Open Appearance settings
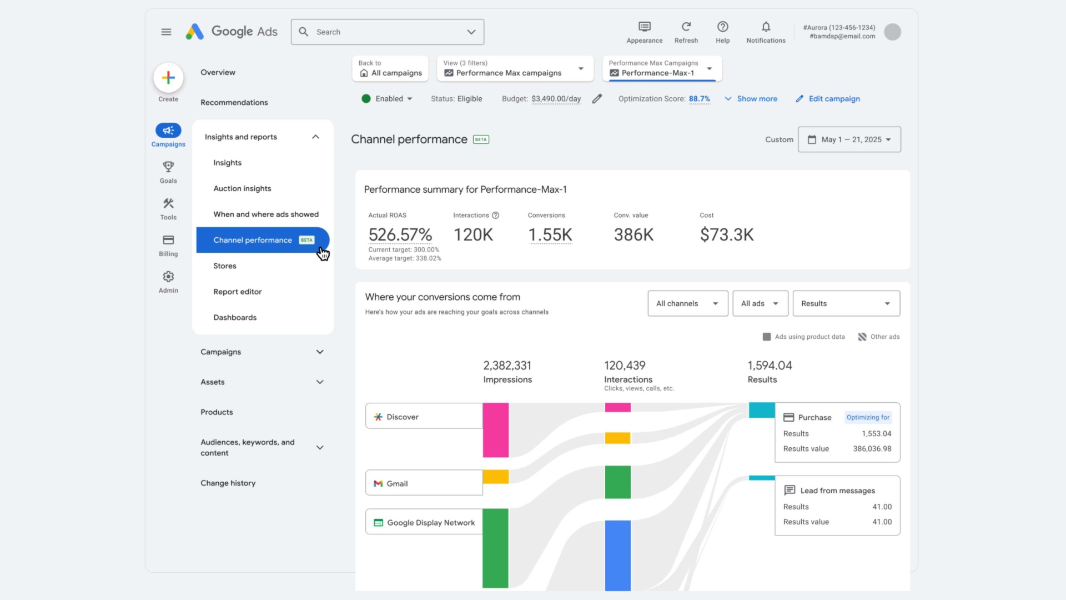Screen dimensions: 1066x600 coord(644,26)
